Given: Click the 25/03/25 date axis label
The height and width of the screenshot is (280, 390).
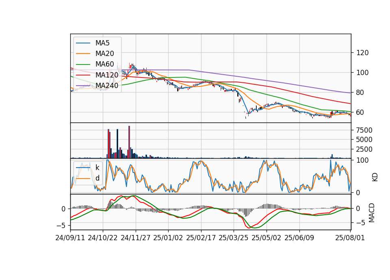Looking at the screenshot, I should tap(234, 238).
